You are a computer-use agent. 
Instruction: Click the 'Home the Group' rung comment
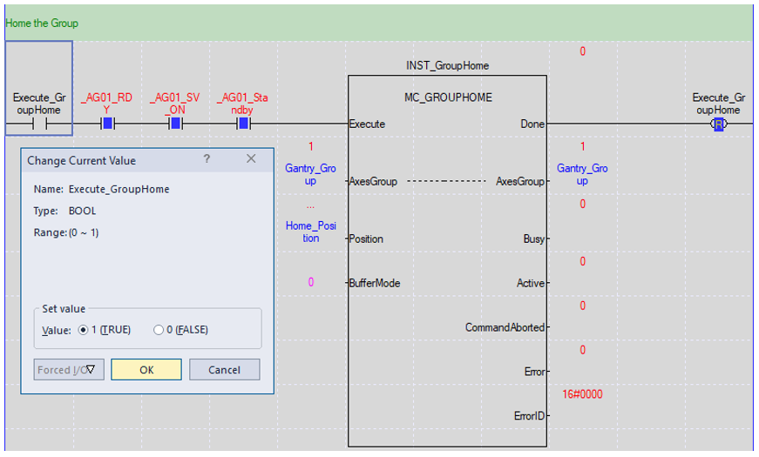point(42,24)
